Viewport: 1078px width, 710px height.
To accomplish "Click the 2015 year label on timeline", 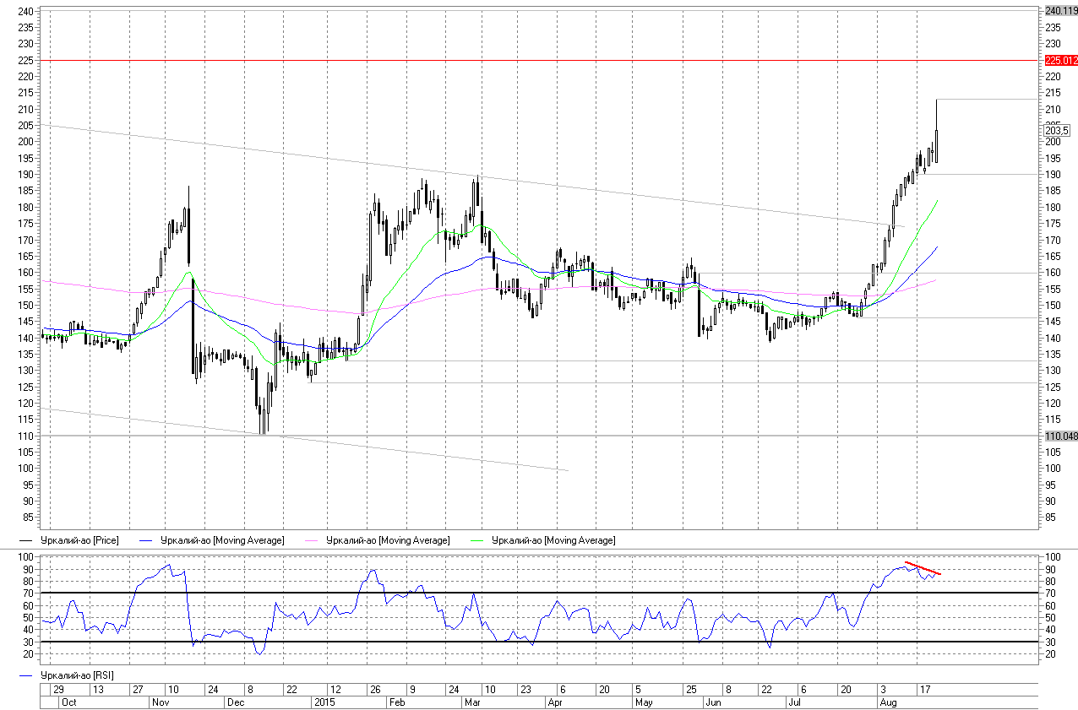I will pyautogui.click(x=324, y=702).
